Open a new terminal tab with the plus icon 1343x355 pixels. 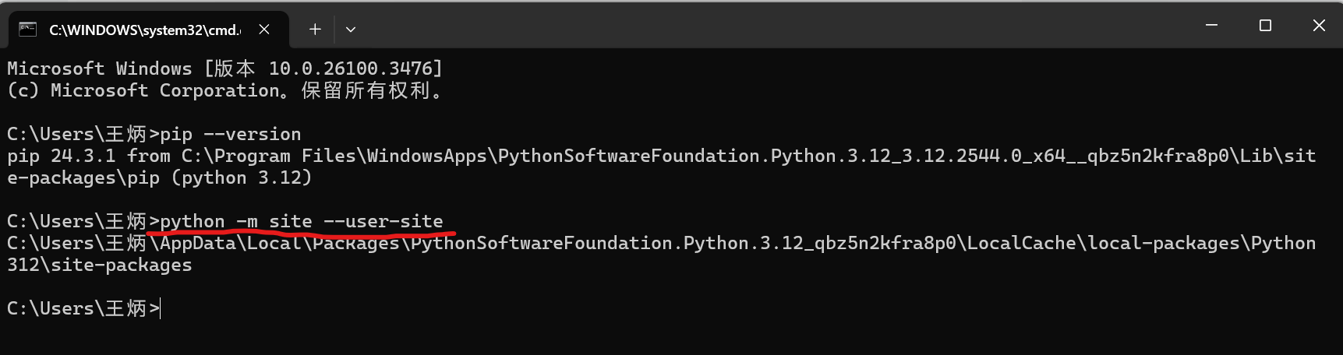point(315,30)
